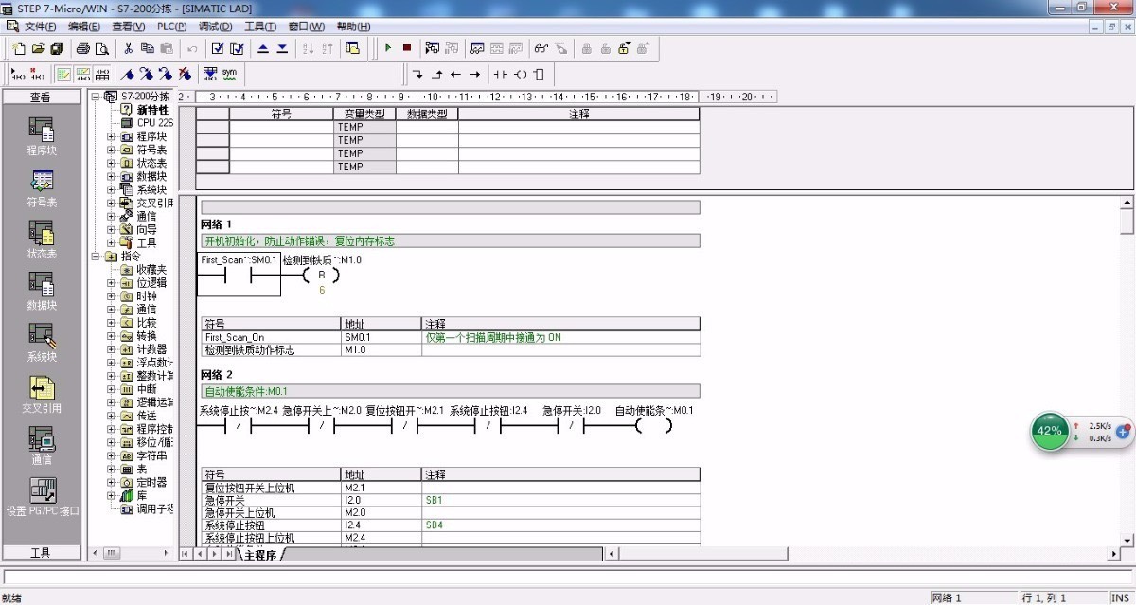Select CPU 226 in project tree
The width and height of the screenshot is (1136, 605).
154,123
